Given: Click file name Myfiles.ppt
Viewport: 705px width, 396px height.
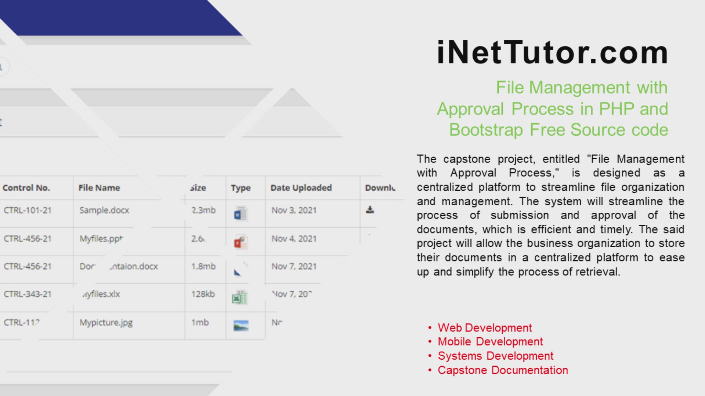Looking at the screenshot, I should click(x=101, y=239).
